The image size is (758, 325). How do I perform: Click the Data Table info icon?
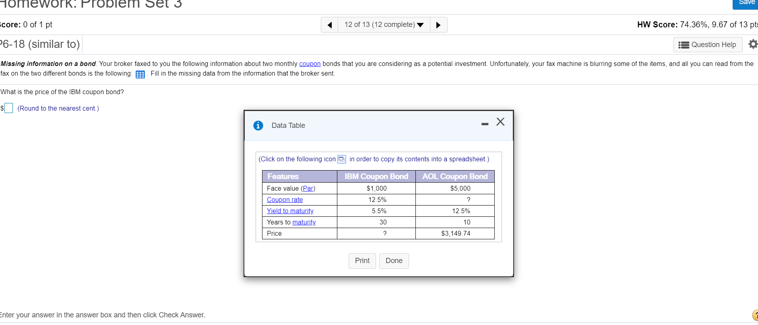click(258, 125)
